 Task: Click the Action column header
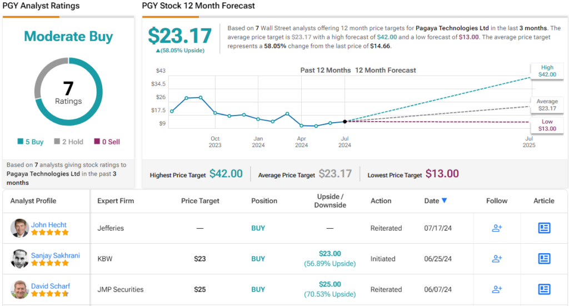(381, 201)
